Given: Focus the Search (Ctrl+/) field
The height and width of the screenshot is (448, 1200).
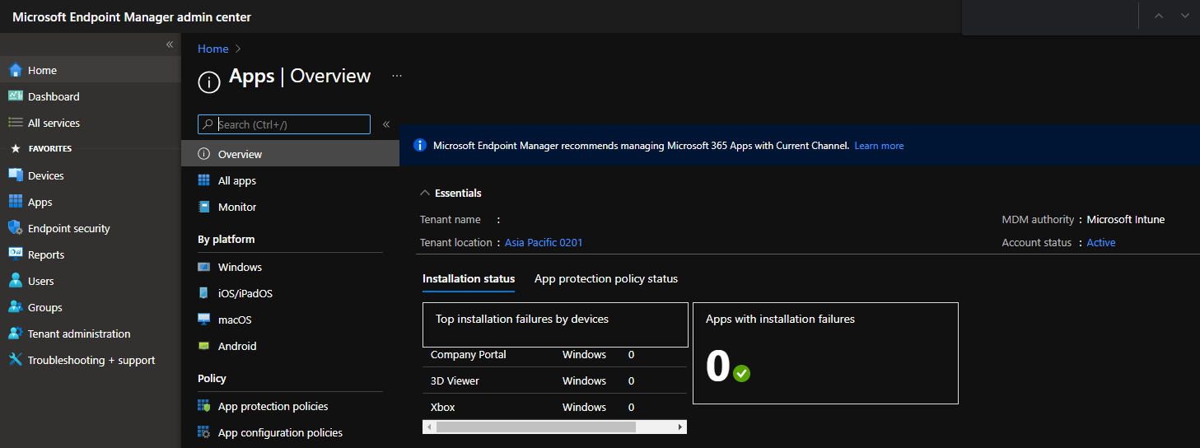Looking at the screenshot, I should (284, 124).
